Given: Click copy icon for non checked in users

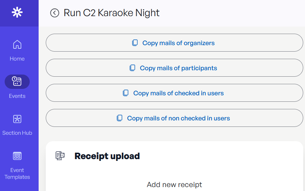Looking at the screenshot, I should click(x=120, y=118).
